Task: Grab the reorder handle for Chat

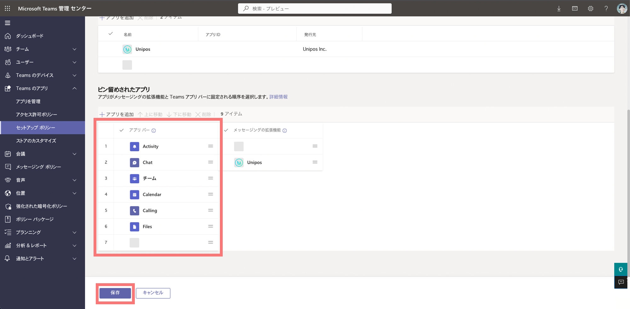Action: click(210, 162)
